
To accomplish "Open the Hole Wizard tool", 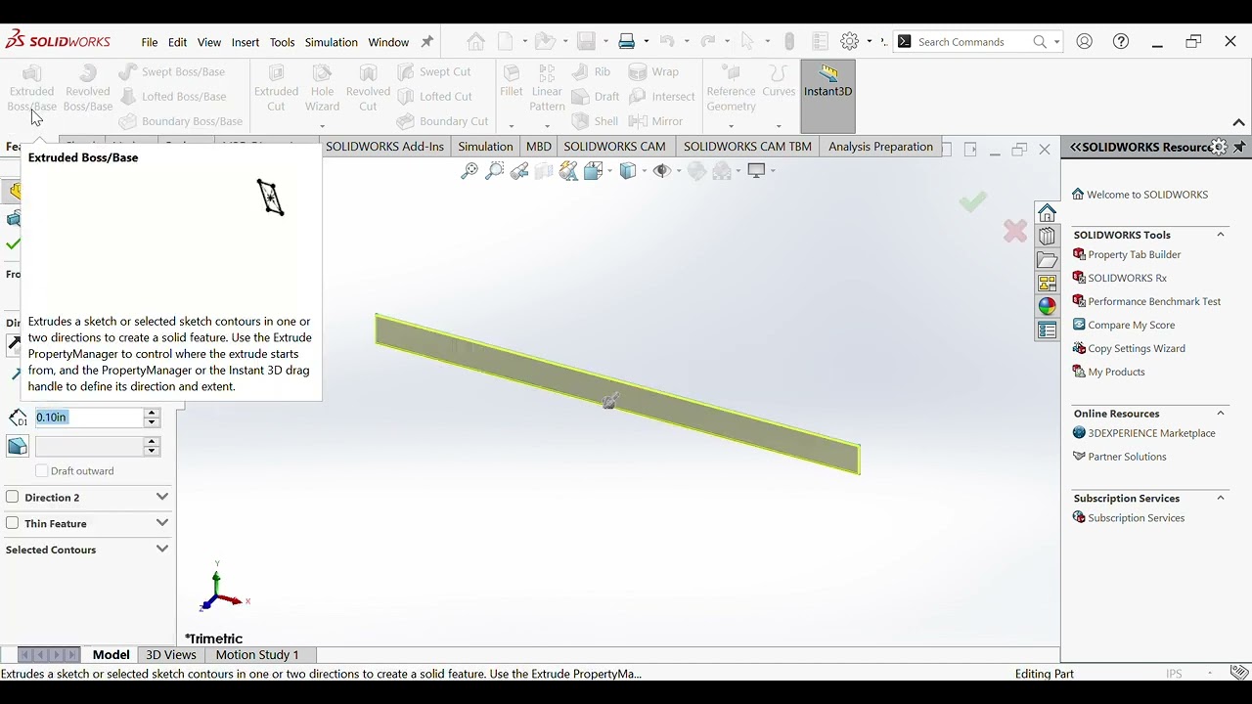I will 322,88.
